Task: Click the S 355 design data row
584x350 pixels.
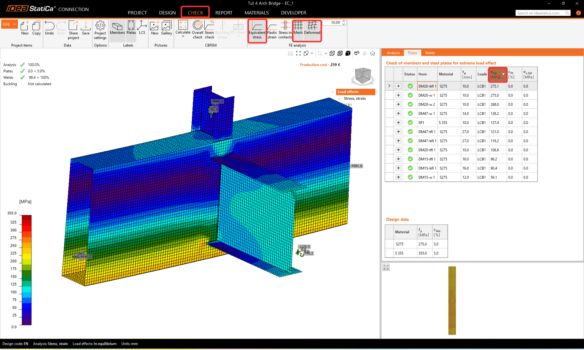Action: tap(416, 253)
